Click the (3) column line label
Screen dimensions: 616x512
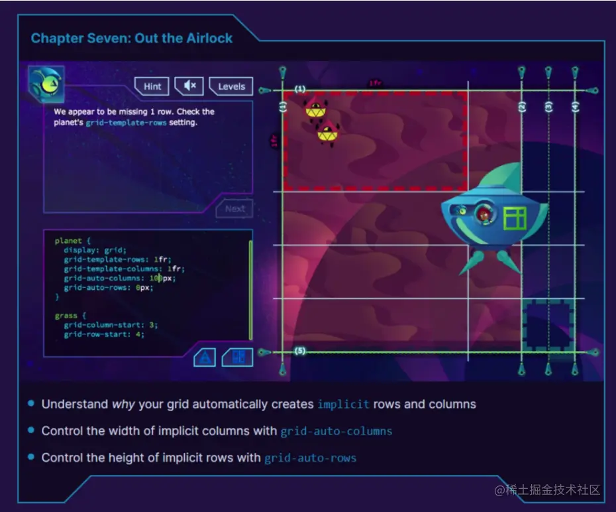[x=548, y=106]
